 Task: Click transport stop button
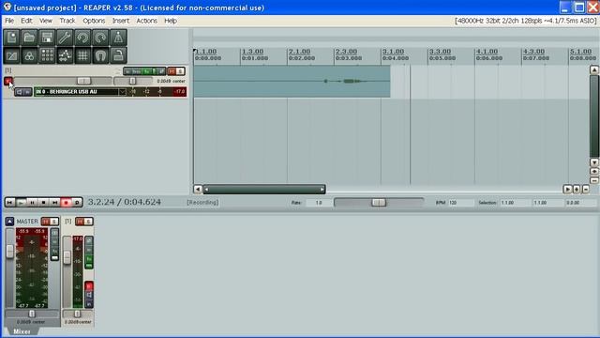click(x=44, y=203)
